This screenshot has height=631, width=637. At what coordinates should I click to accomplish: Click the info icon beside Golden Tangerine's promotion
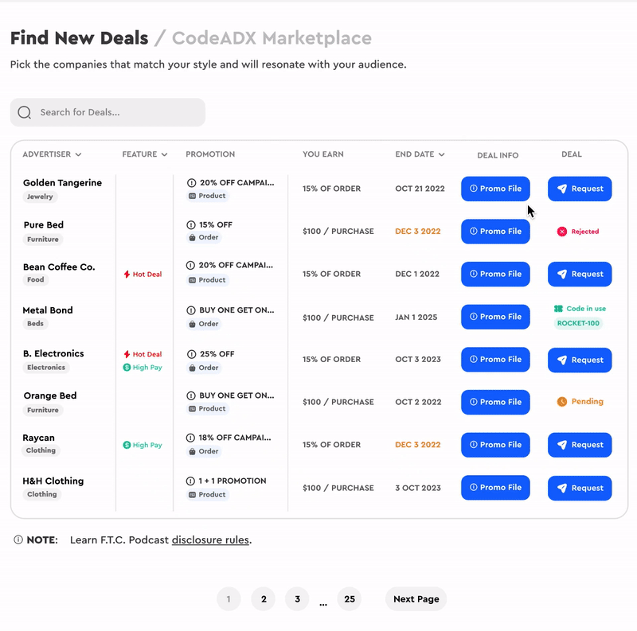pos(191,183)
